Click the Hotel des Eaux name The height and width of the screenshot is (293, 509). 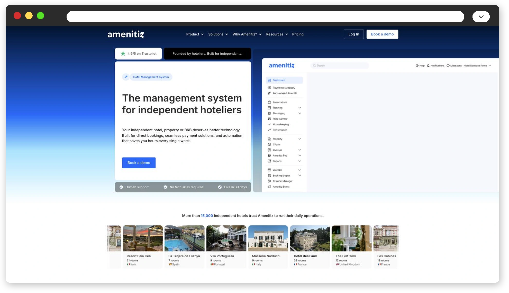(305, 256)
